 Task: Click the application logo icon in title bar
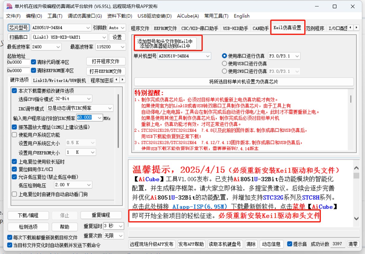point(9,6)
